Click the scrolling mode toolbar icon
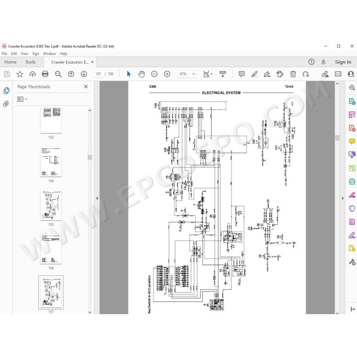Image resolution: width=357 pixels, height=357 pixels. pyautogui.click(x=222, y=74)
